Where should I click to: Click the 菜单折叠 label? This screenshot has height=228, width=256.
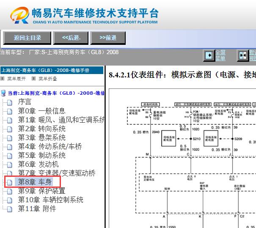click(48, 79)
